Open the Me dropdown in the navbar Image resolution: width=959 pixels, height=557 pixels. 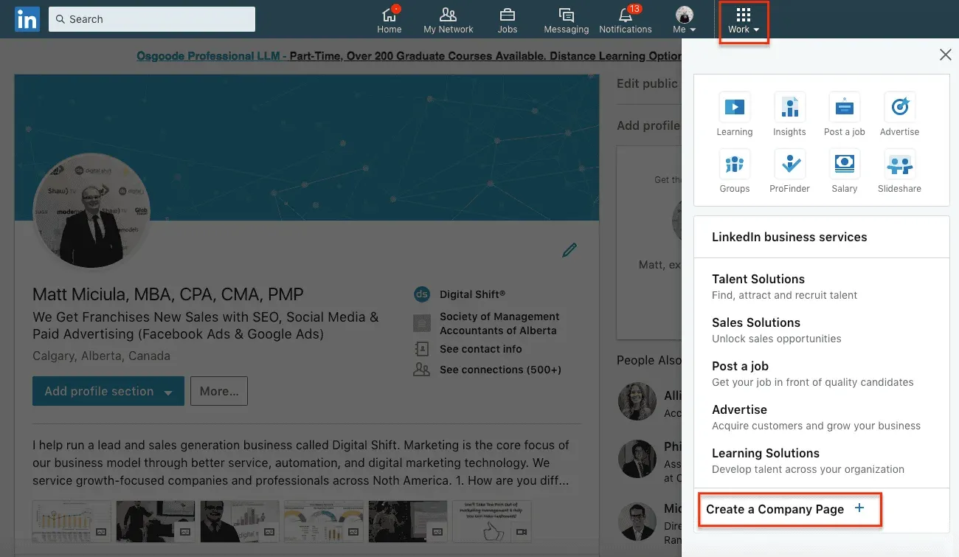(x=684, y=19)
